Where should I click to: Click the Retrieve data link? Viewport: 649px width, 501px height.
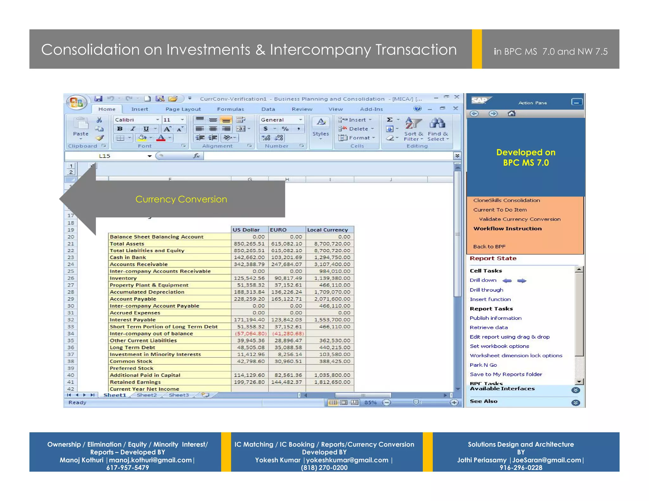[x=489, y=327]
